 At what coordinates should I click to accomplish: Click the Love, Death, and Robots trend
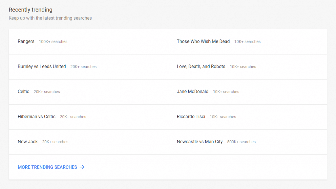[x=201, y=66]
